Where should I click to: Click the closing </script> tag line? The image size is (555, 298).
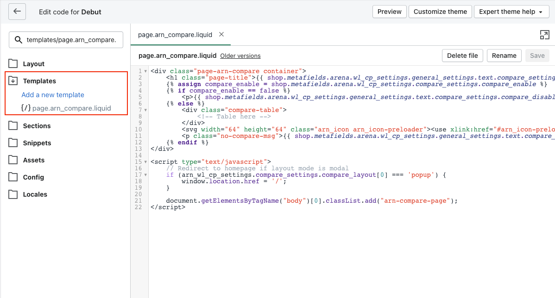click(x=168, y=207)
